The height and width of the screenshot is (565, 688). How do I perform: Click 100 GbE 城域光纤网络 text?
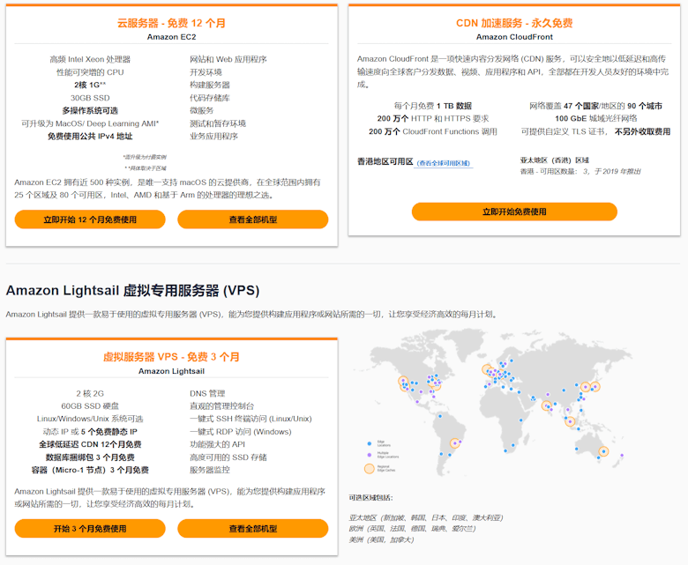pos(596,118)
